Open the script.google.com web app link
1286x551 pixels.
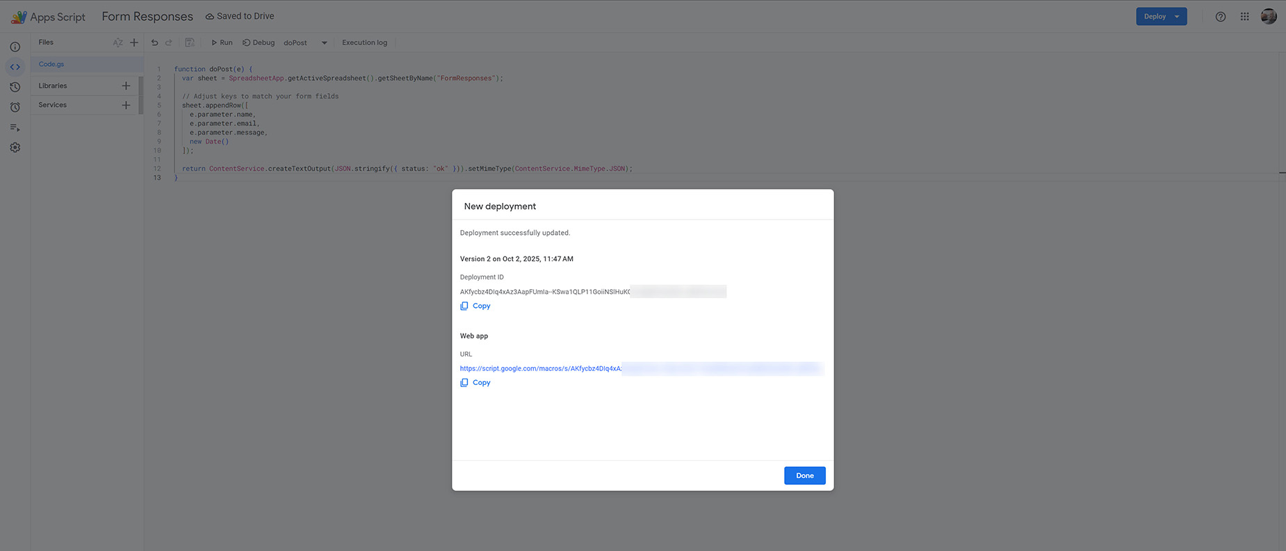pyautogui.click(x=541, y=368)
